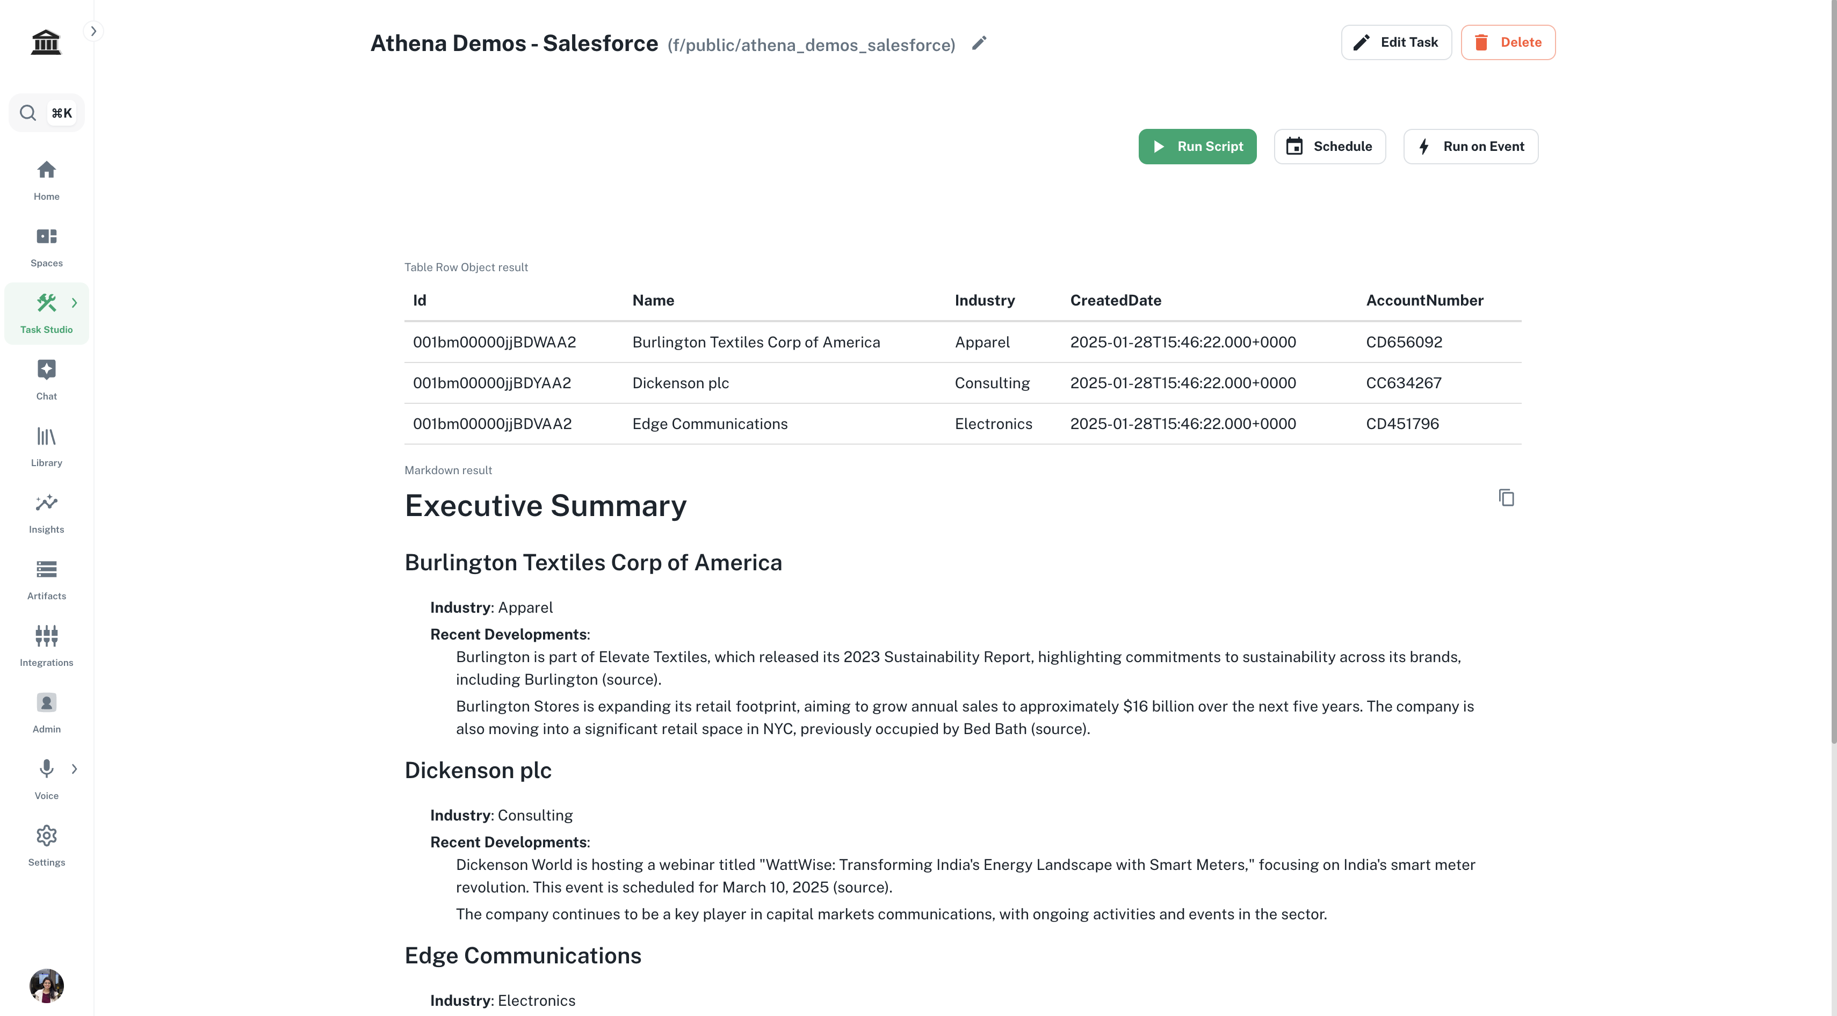Select the cell 001bm00000jjBDWAA2
This screenshot has height=1016, width=1837.
[494, 342]
